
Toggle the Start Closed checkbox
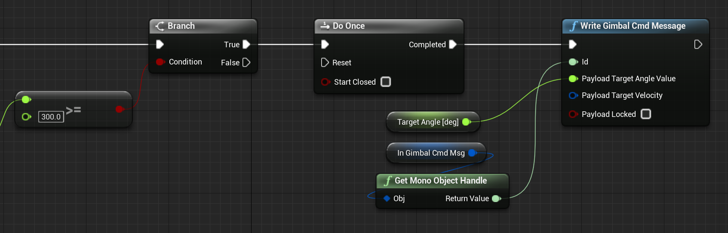[386, 82]
